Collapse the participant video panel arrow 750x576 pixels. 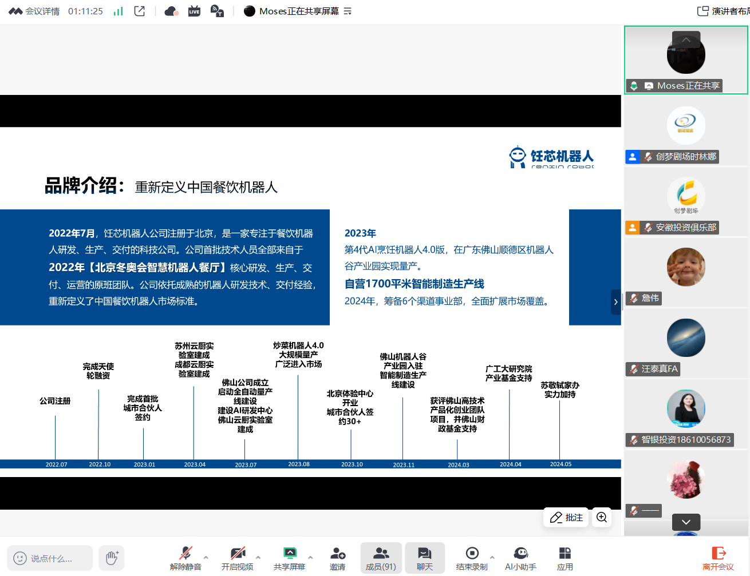615,301
